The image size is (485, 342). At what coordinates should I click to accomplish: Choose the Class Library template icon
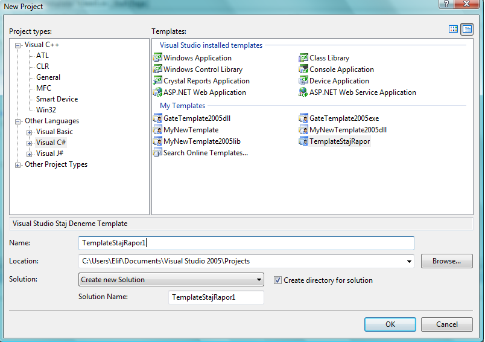click(x=304, y=58)
